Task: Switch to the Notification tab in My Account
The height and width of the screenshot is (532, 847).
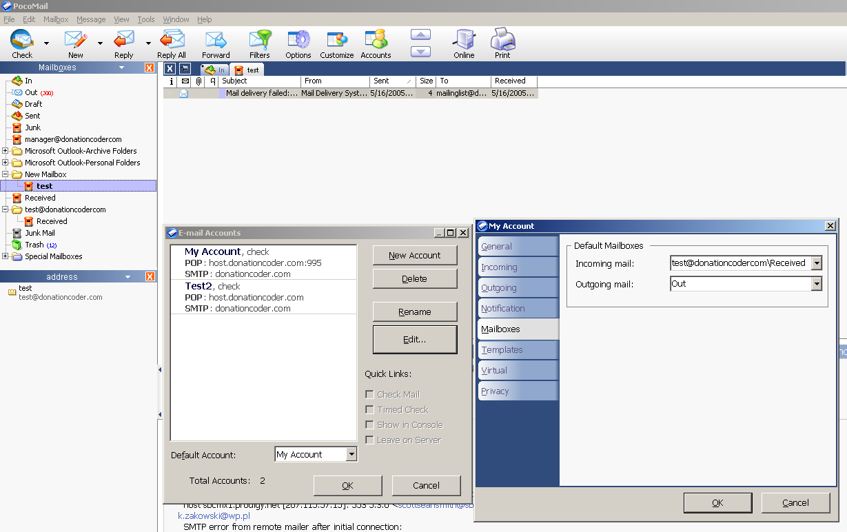Action: pyautogui.click(x=518, y=308)
